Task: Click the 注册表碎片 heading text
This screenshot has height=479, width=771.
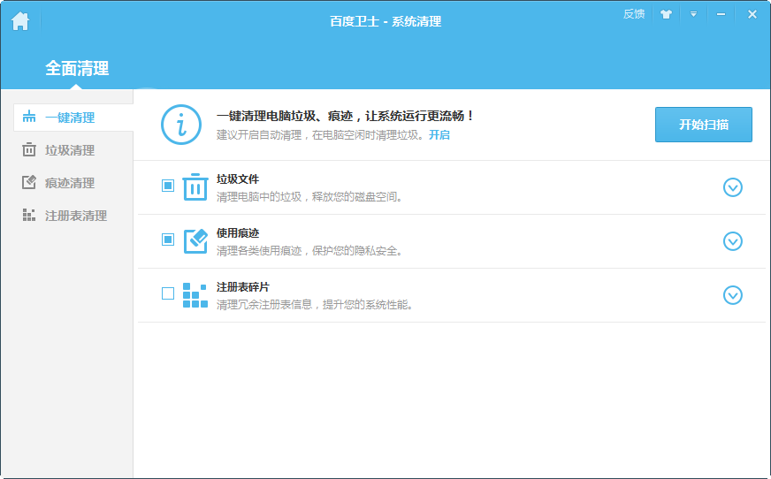Action: 243,287
